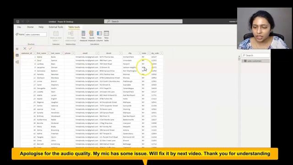Click the Save icon in title bar
This screenshot has width=293, height=165.
coord(18,22)
